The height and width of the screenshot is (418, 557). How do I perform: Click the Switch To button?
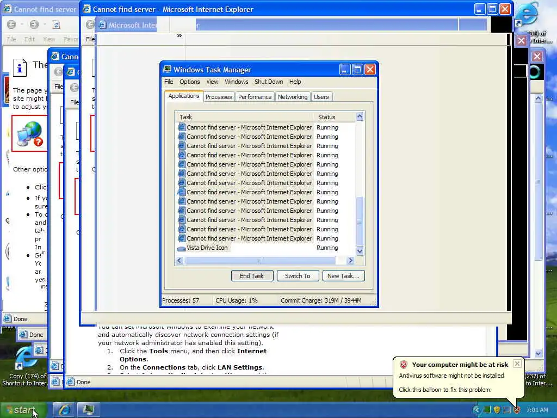click(298, 276)
